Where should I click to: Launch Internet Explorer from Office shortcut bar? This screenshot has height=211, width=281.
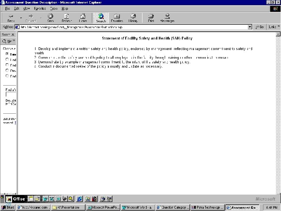pyautogui.click(x=79, y=199)
